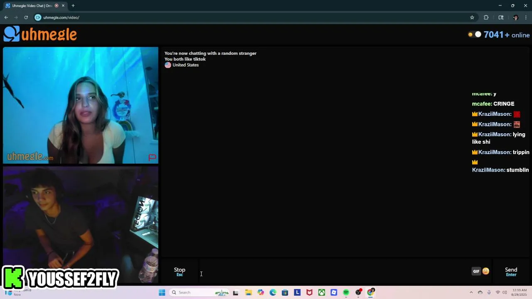Click the Stop button to end chat
The height and width of the screenshot is (299, 532).
[x=180, y=272]
